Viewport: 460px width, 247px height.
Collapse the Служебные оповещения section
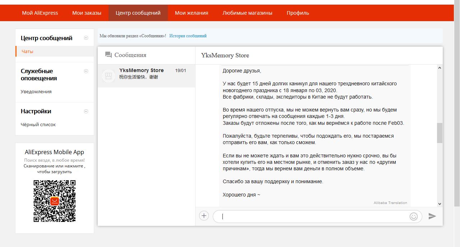86,71
